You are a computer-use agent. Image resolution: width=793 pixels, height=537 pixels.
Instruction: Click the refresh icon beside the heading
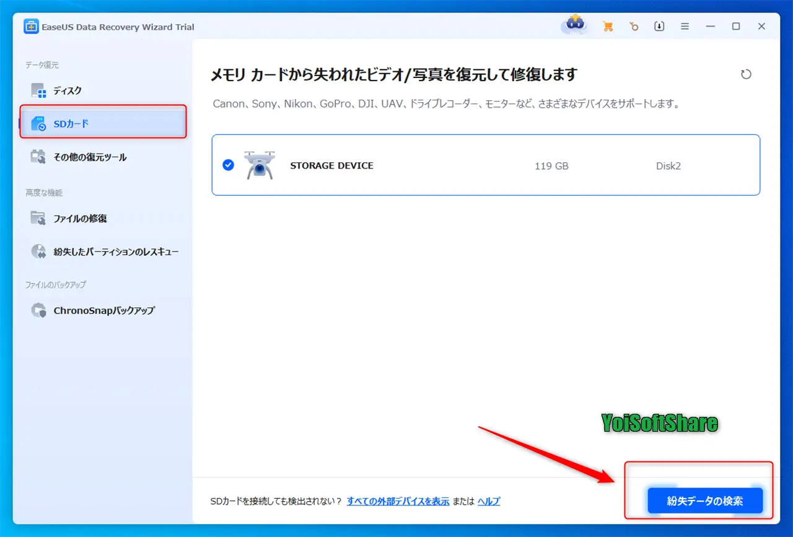pyautogui.click(x=746, y=74)
